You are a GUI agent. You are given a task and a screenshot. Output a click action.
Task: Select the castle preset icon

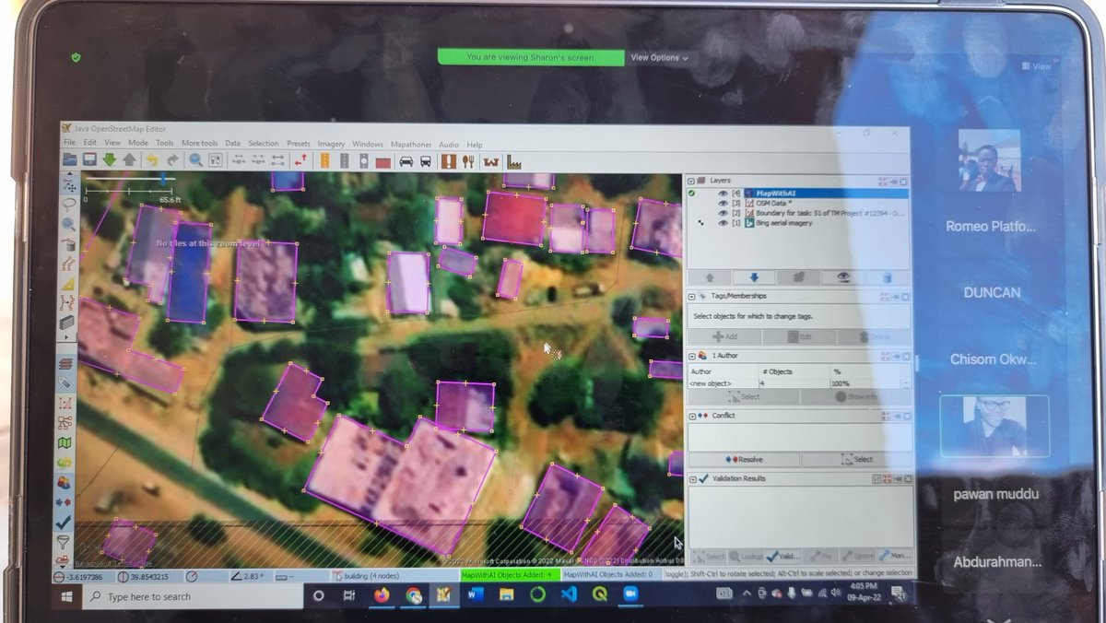(x=491, y=162)
